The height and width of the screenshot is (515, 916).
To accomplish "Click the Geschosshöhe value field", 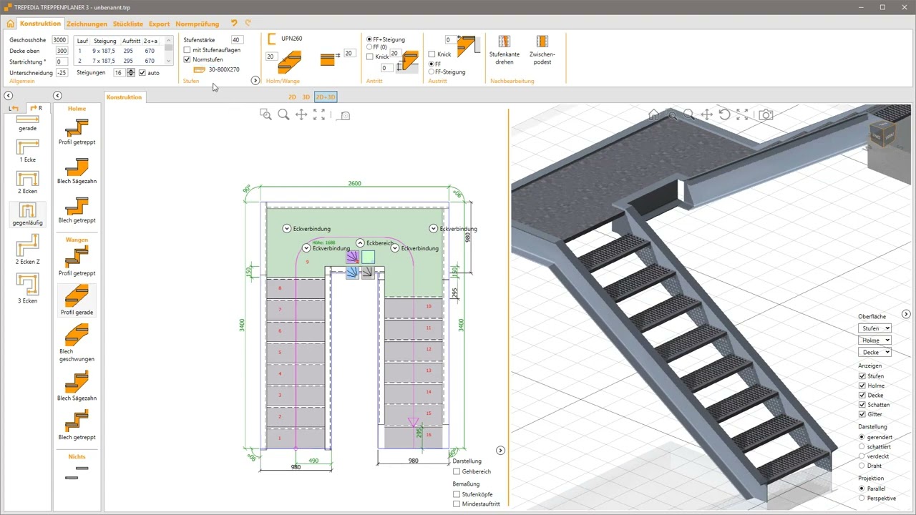I will [60, 40].
